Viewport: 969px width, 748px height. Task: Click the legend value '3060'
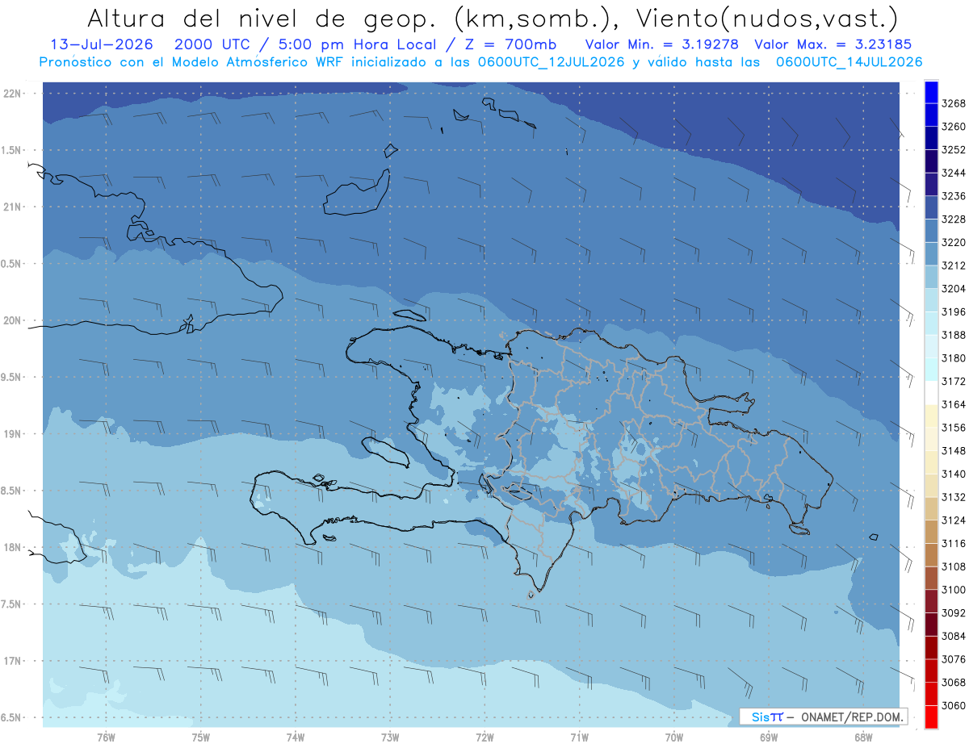(x=954, y=705)
